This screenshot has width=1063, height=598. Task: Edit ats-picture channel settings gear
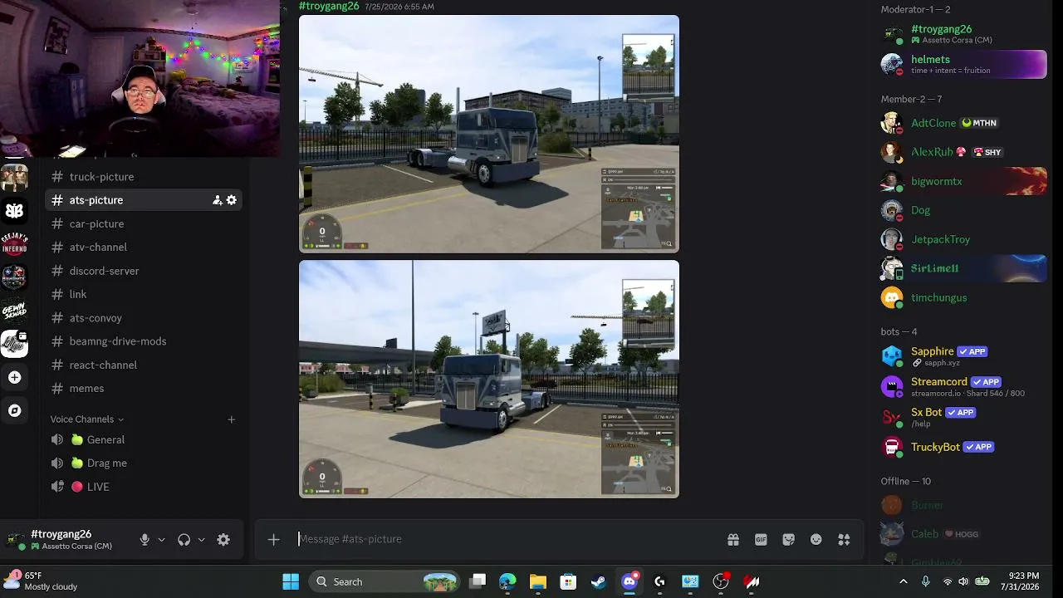click(x=232, y=200)
